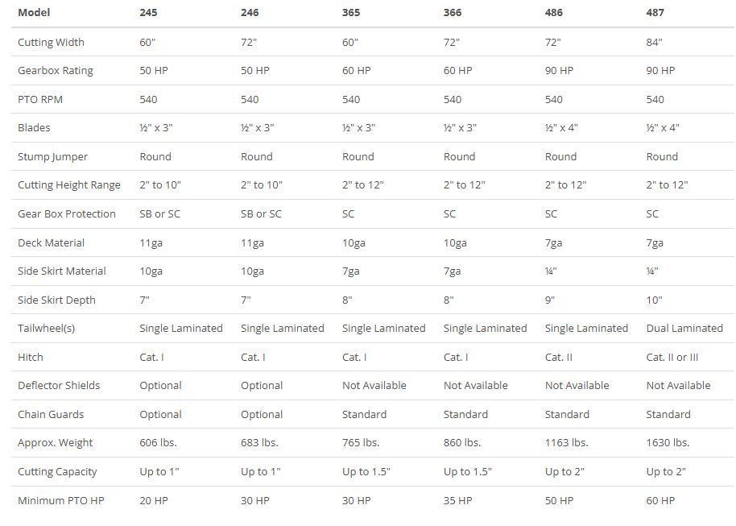Viewport: 736px width, 526px height.
Task: Click the Minimum PTO HP row label
Action: tap(61, 500)
